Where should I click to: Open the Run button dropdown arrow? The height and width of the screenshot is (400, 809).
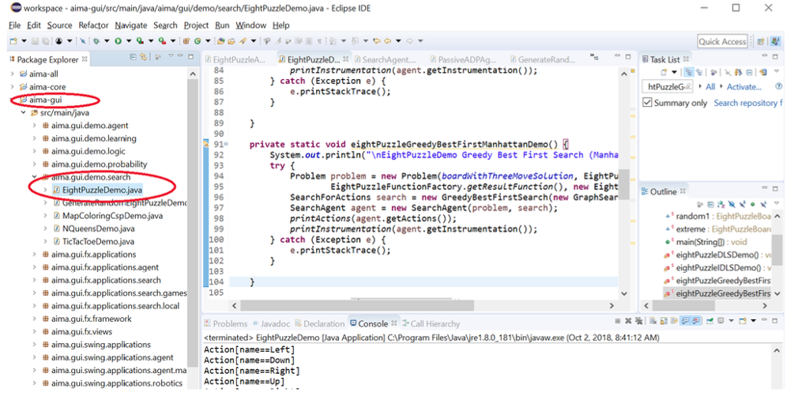coord(129,41)
